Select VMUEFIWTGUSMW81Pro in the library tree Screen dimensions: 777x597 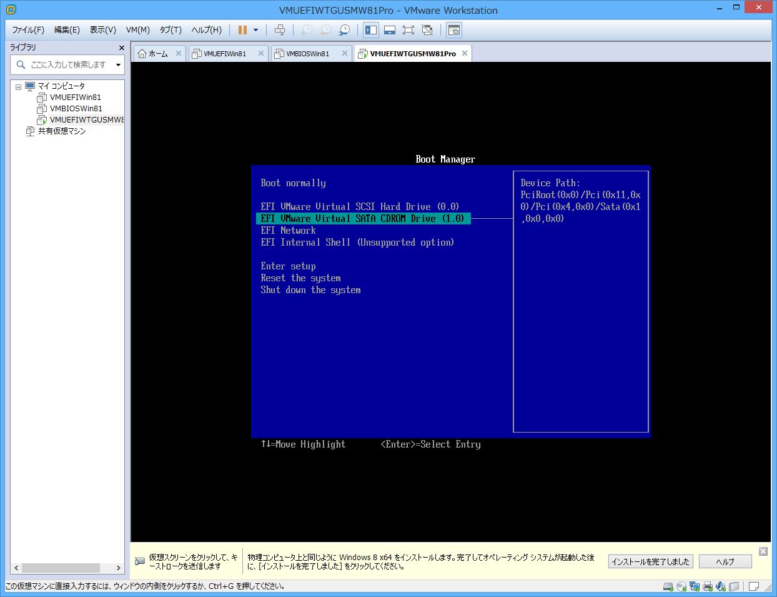86,120
